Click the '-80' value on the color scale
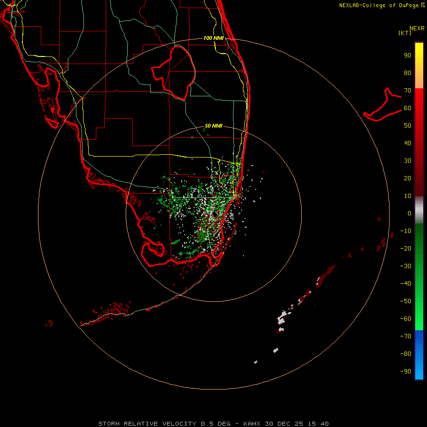 click(406, 354)
